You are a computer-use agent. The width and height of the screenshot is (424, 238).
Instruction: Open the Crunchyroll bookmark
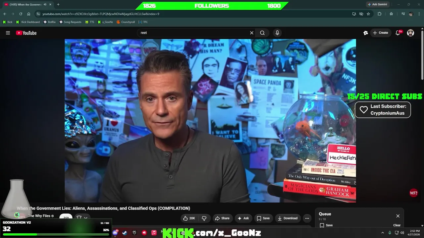pyautogui.click(x=126, y=22)
